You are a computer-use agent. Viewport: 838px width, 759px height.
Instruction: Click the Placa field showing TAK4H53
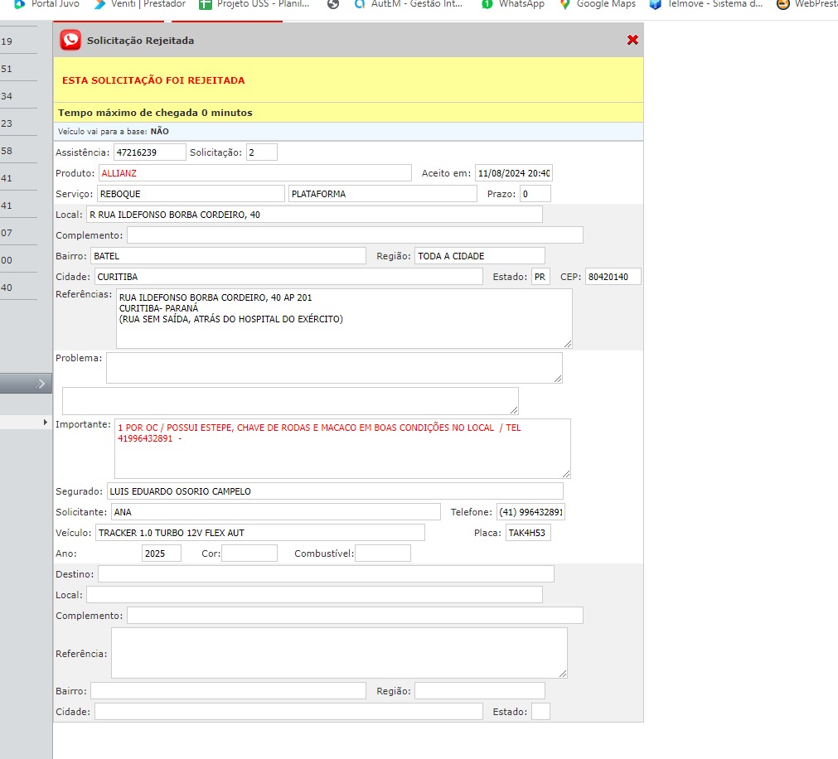tap(528, 533)
